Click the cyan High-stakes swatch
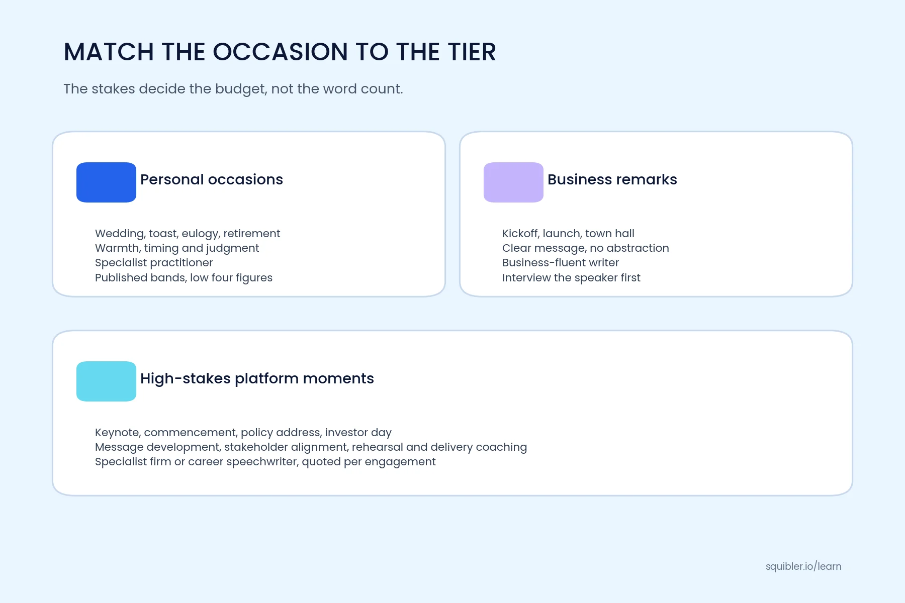Image resolution: width=905 pixels, height=603 pixels. (106, 381)
